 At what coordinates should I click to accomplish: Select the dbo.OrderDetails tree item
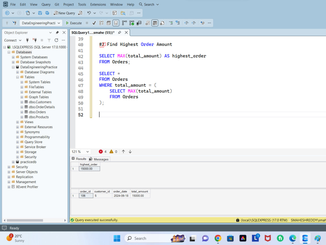(42, 107)
